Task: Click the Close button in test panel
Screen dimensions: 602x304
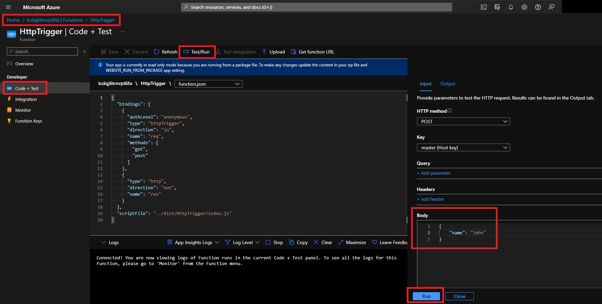Action: click(x=460, y=296)
